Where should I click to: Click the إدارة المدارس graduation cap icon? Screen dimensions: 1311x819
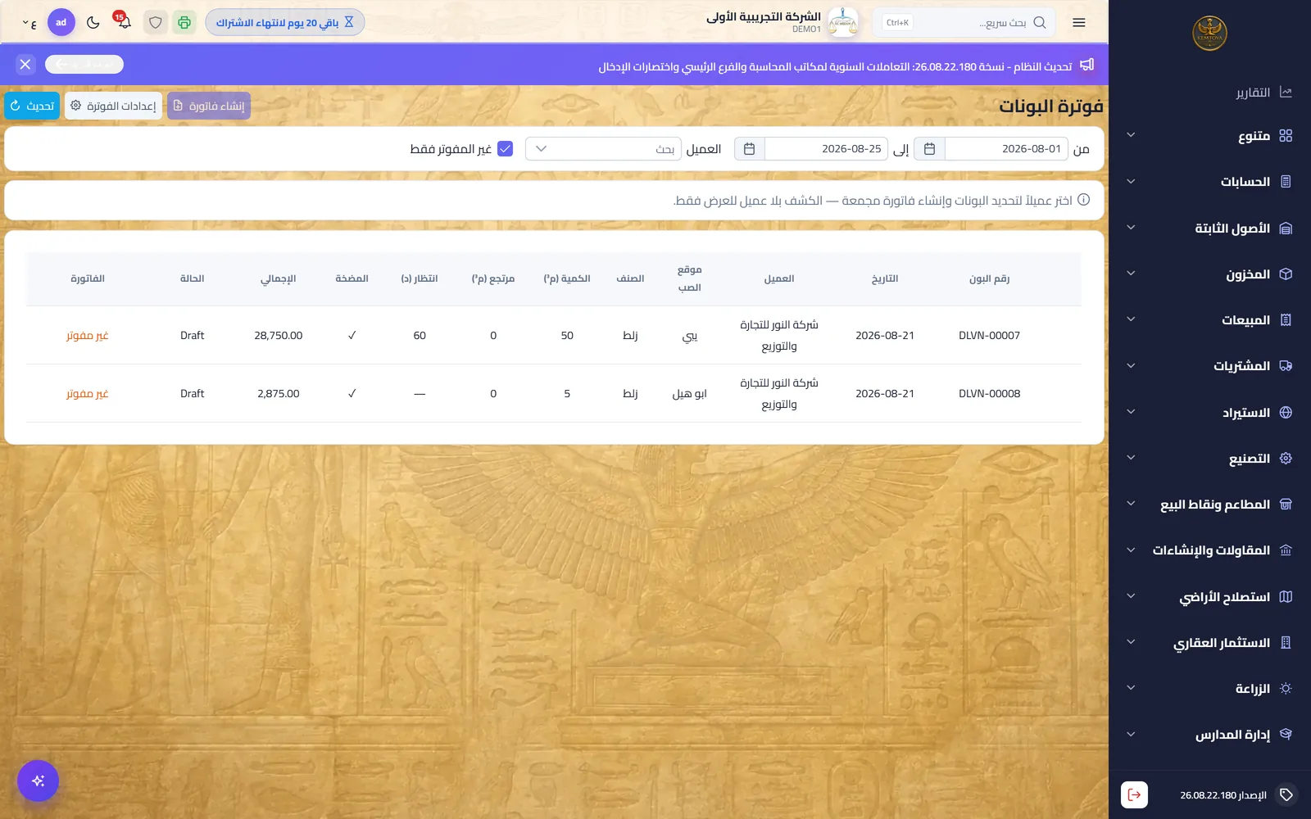[x=1286, y=735]
